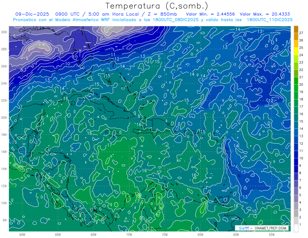The image size is (308, 238).
Task: Click the '10N' latitude axis label
Action: click(4, 203)
